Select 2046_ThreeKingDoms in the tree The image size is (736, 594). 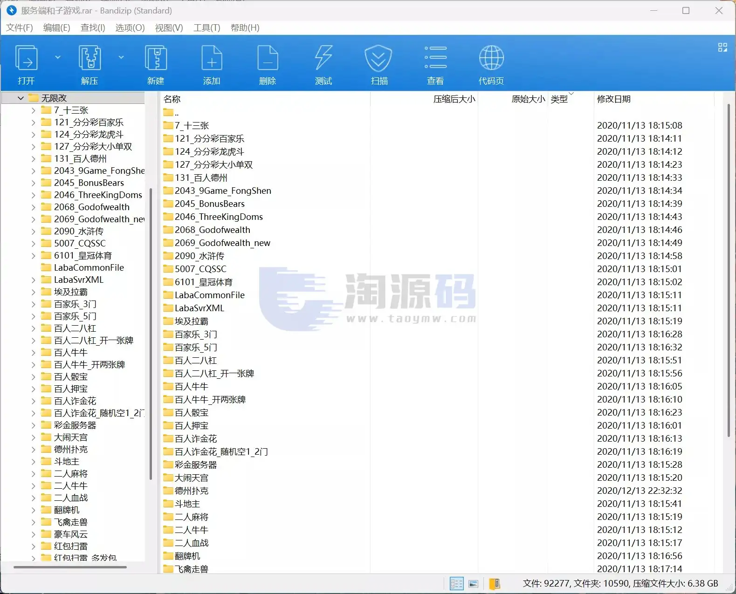(x=98, y=195)
